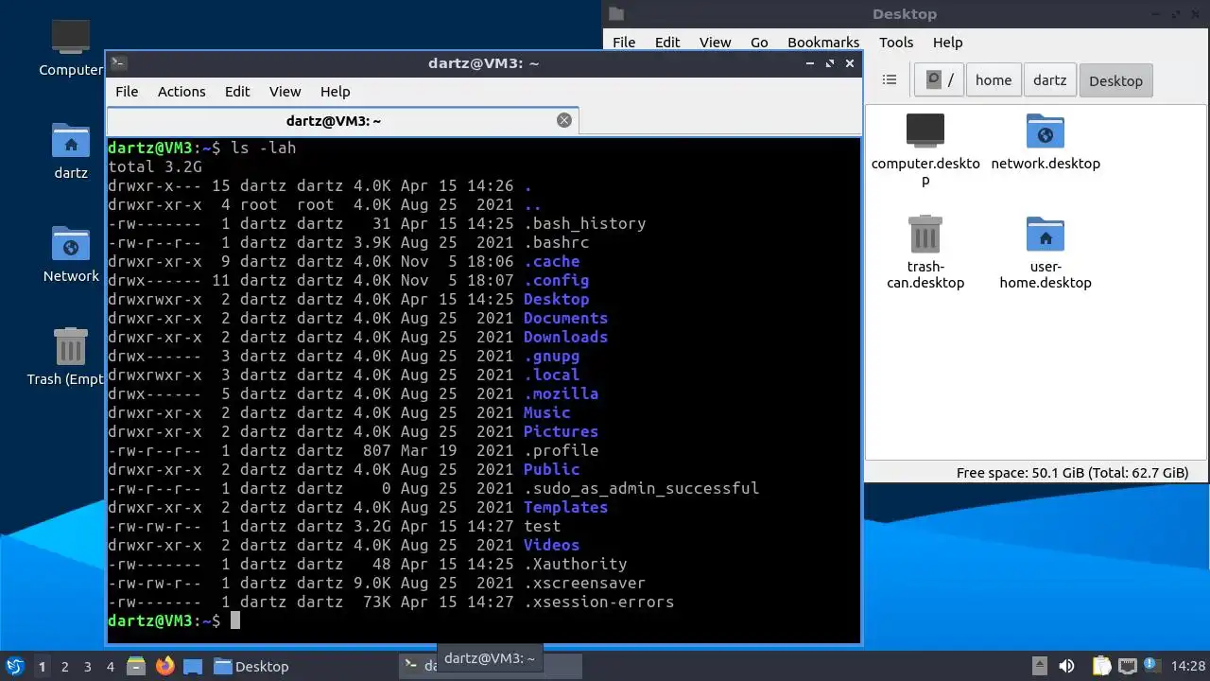Click the terminal prompt input cursor

point(235,620)
